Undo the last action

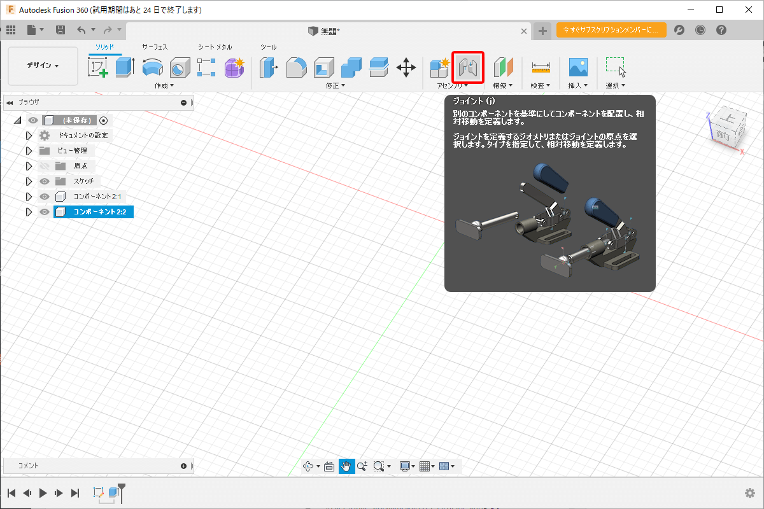pyautogui.click(x=81, y=30)
